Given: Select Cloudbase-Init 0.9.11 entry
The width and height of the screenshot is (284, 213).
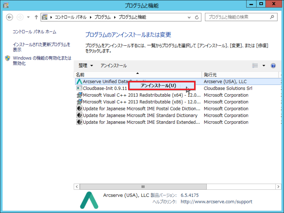Looking at the screenshot, I should coord(105,88).
